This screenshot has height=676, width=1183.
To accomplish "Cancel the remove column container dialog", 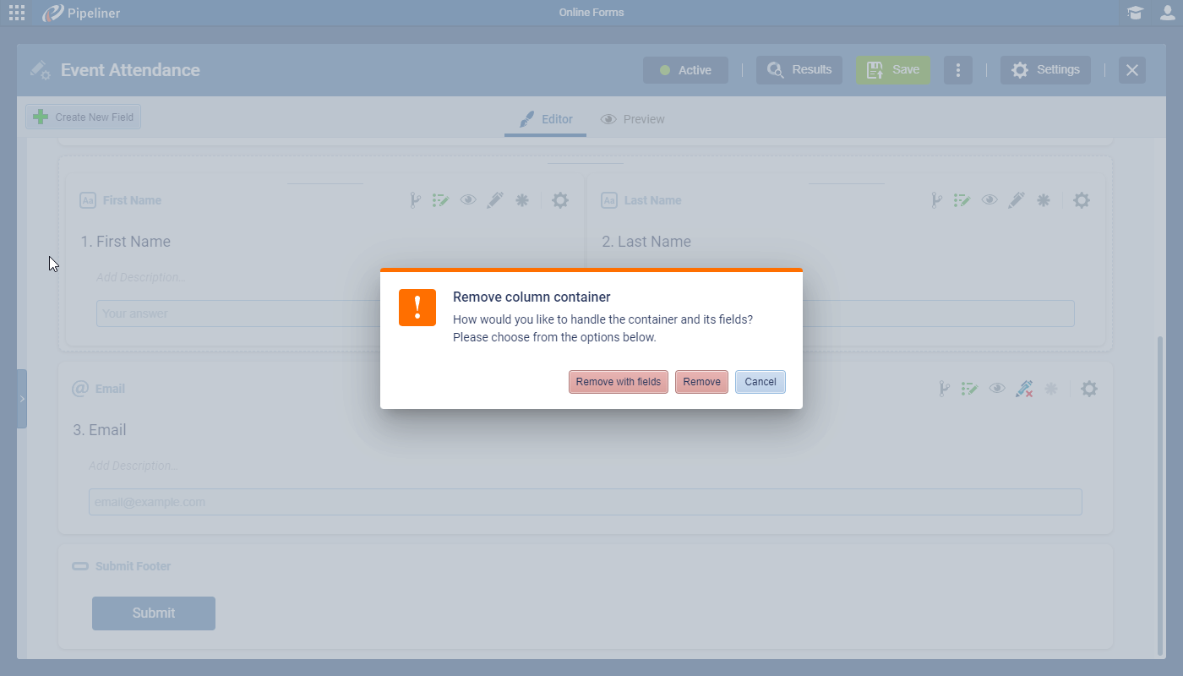I will pyautogui.click(x=760, y=382).
